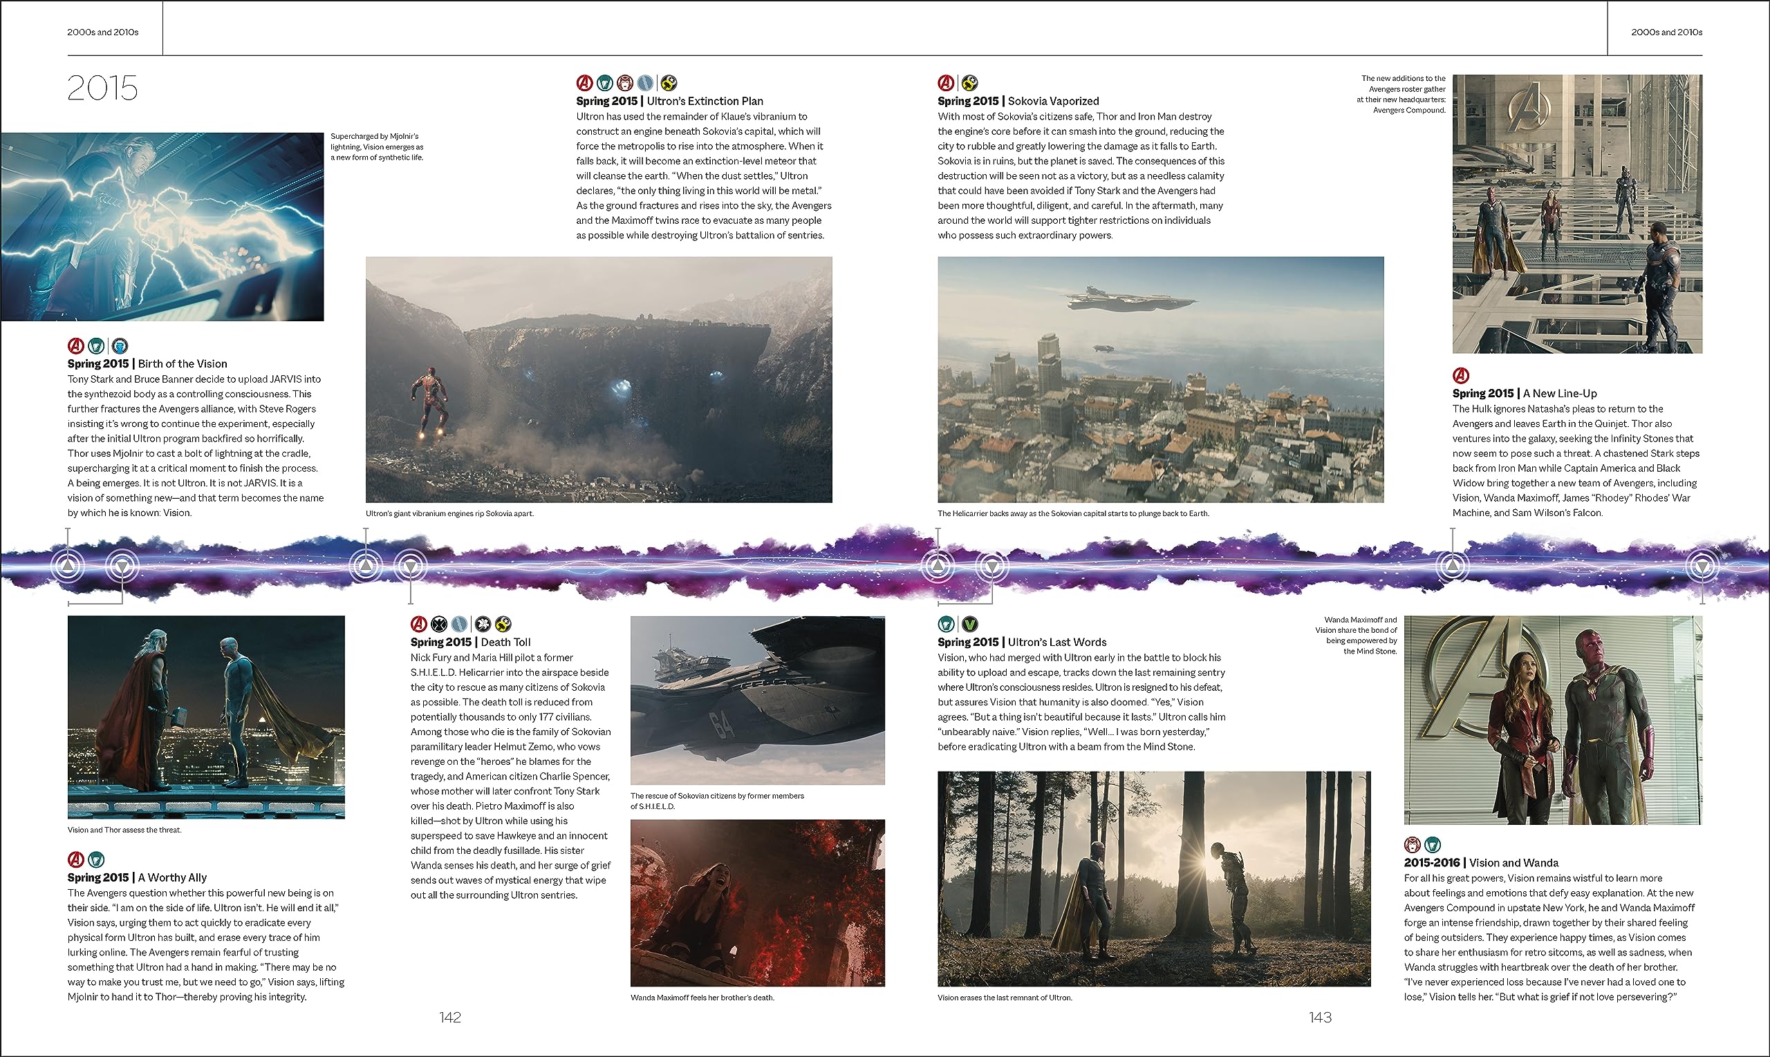1770x1057 pixels.
Task: Select the timeline marker linked to A New Line-Up
Action: tap(1453, 567)
